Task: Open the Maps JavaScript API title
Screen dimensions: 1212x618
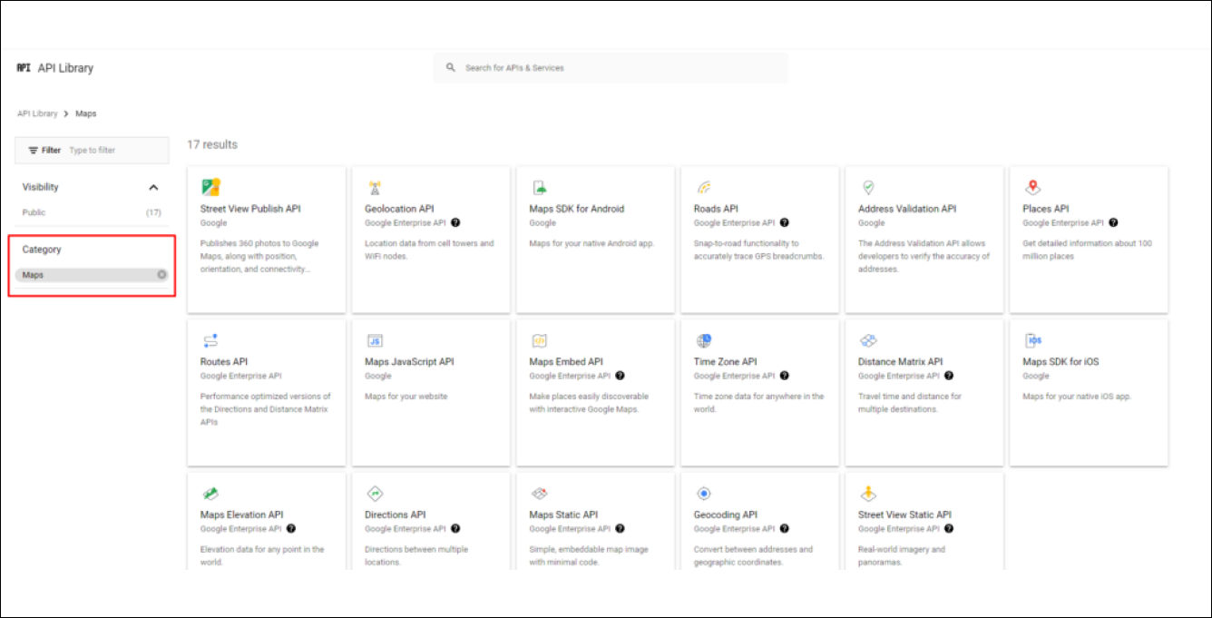Action: click(x=409, y=362)
